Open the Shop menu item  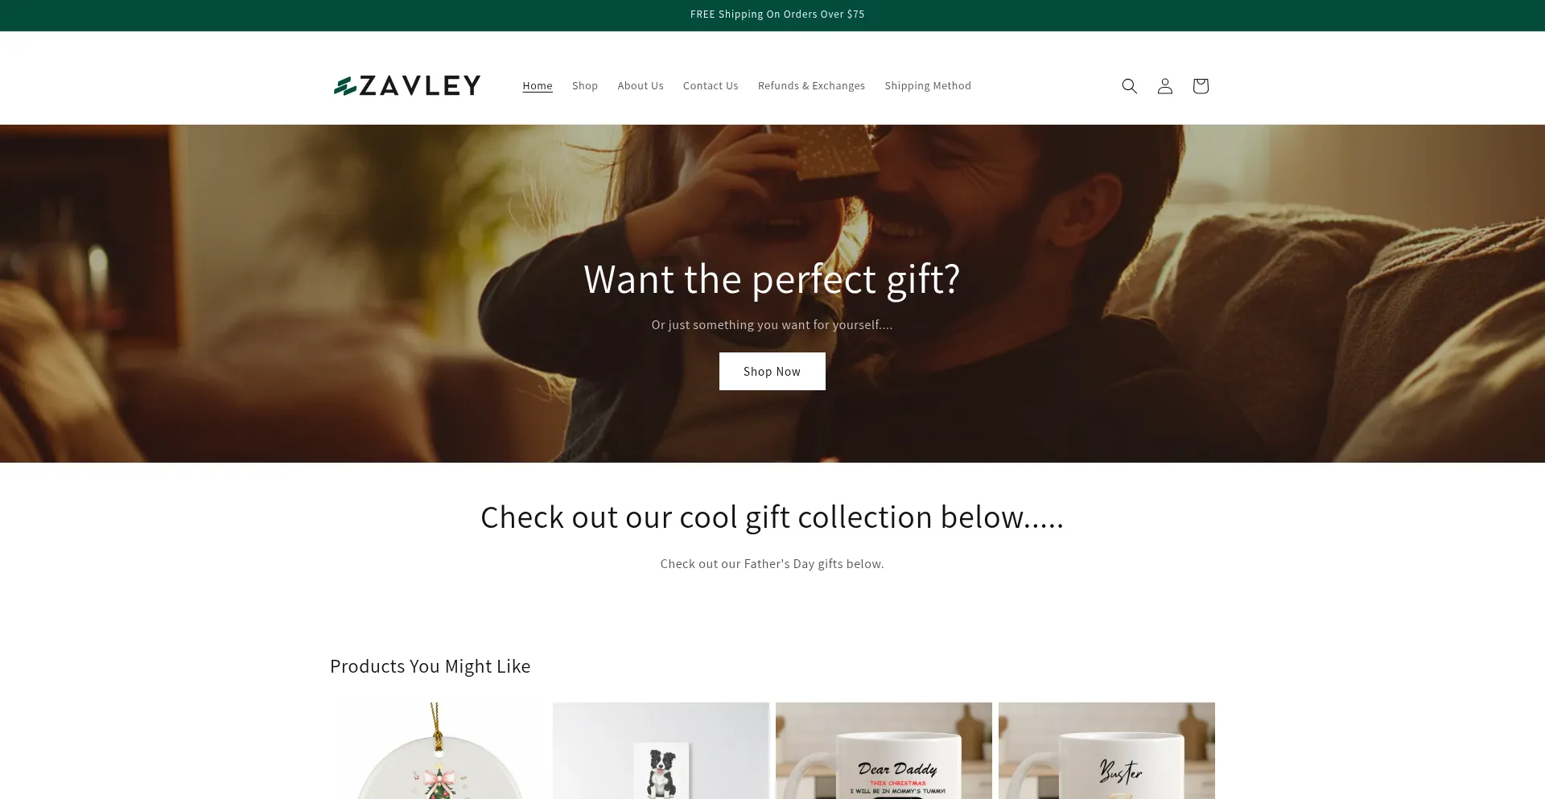[585, 85]
